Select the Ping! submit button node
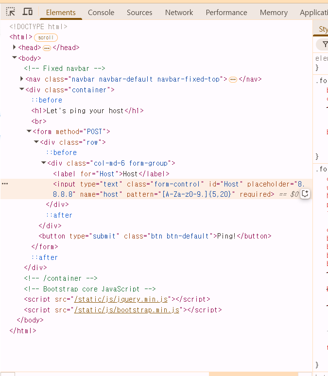The height and width of the screenshot is (376, 328). pyautogui.click(x=155, y=236)
